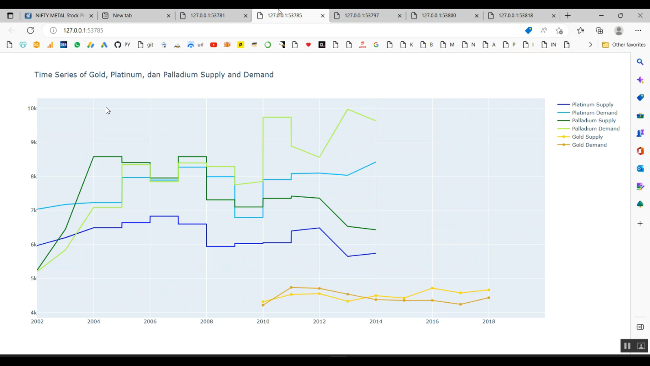The width and height of the screenshot is (650, 366).
Task: Open the Other favorites folder
Action: (624, 45)
